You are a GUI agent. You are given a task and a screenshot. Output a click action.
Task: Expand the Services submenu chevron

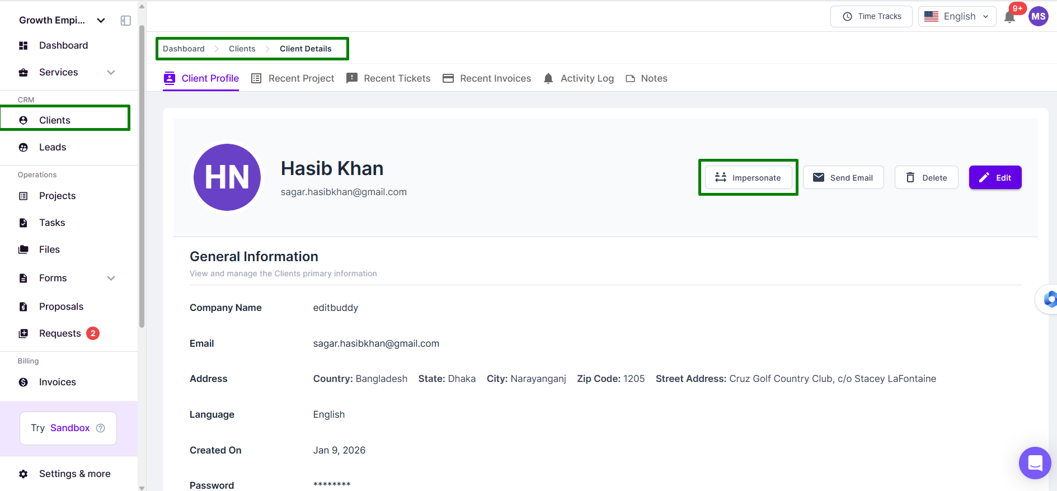tap(111, 73)
